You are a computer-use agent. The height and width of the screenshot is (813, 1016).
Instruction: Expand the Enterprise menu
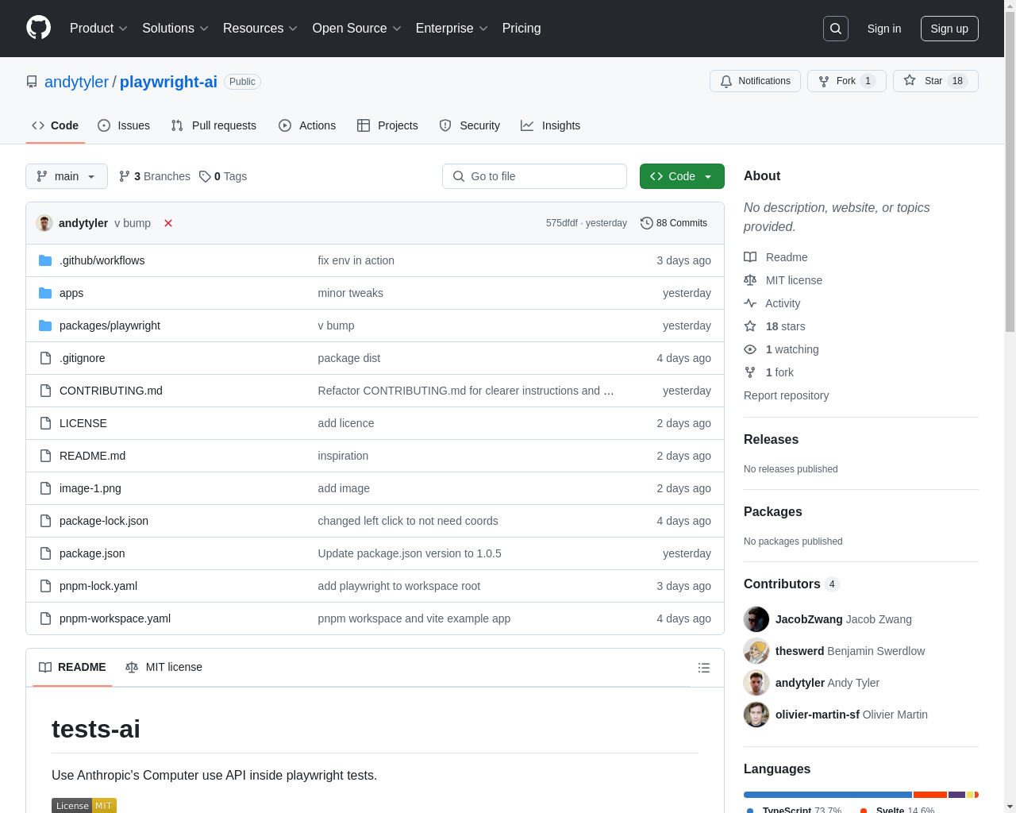point(452,29)
